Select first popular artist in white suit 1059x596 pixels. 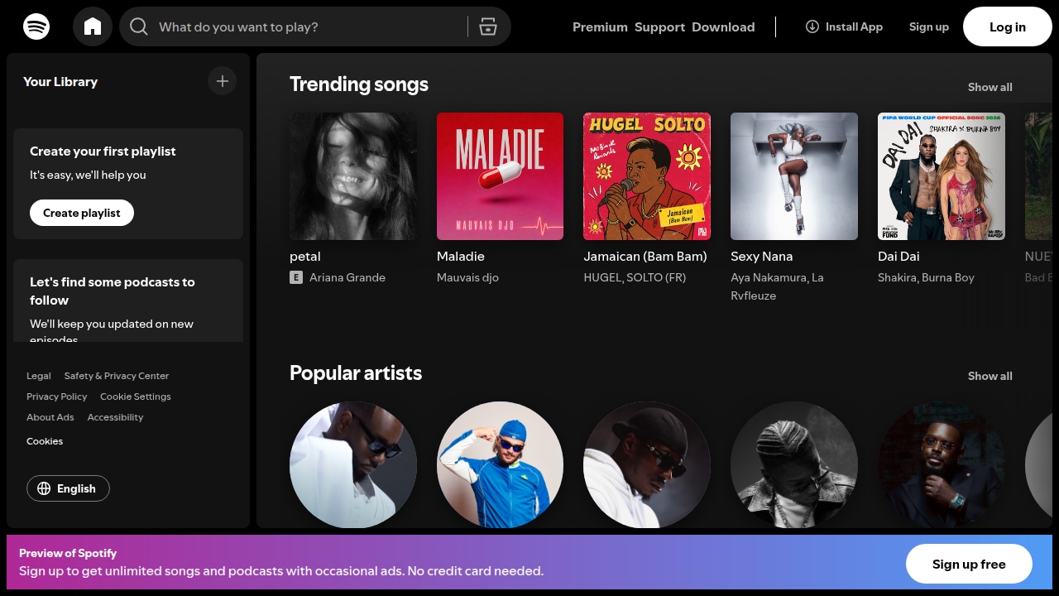pos(353,464)
